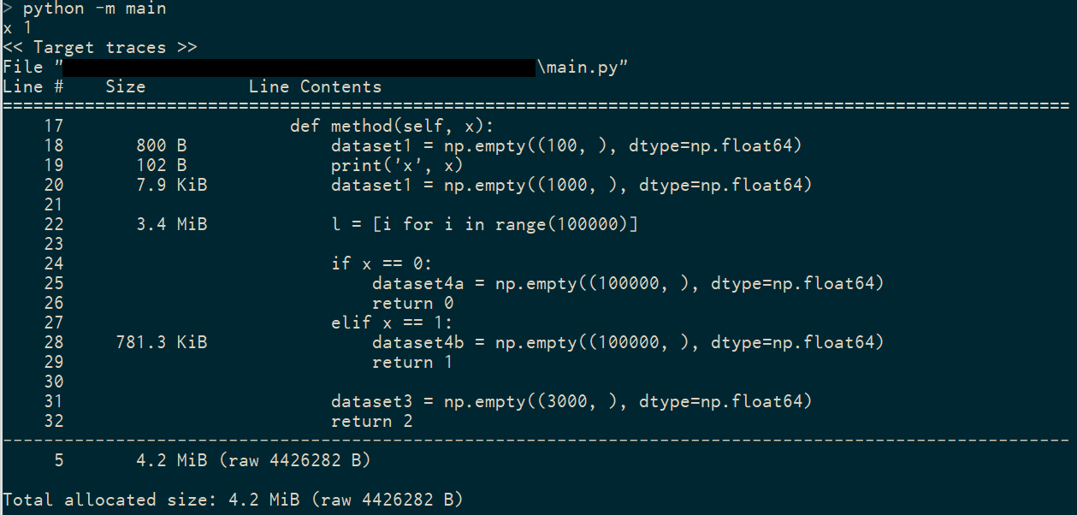The image size is (1077, 515).
Task: Click the '781.3 KiB' size value
Action: pyautogui.click(x=162, y=343)
